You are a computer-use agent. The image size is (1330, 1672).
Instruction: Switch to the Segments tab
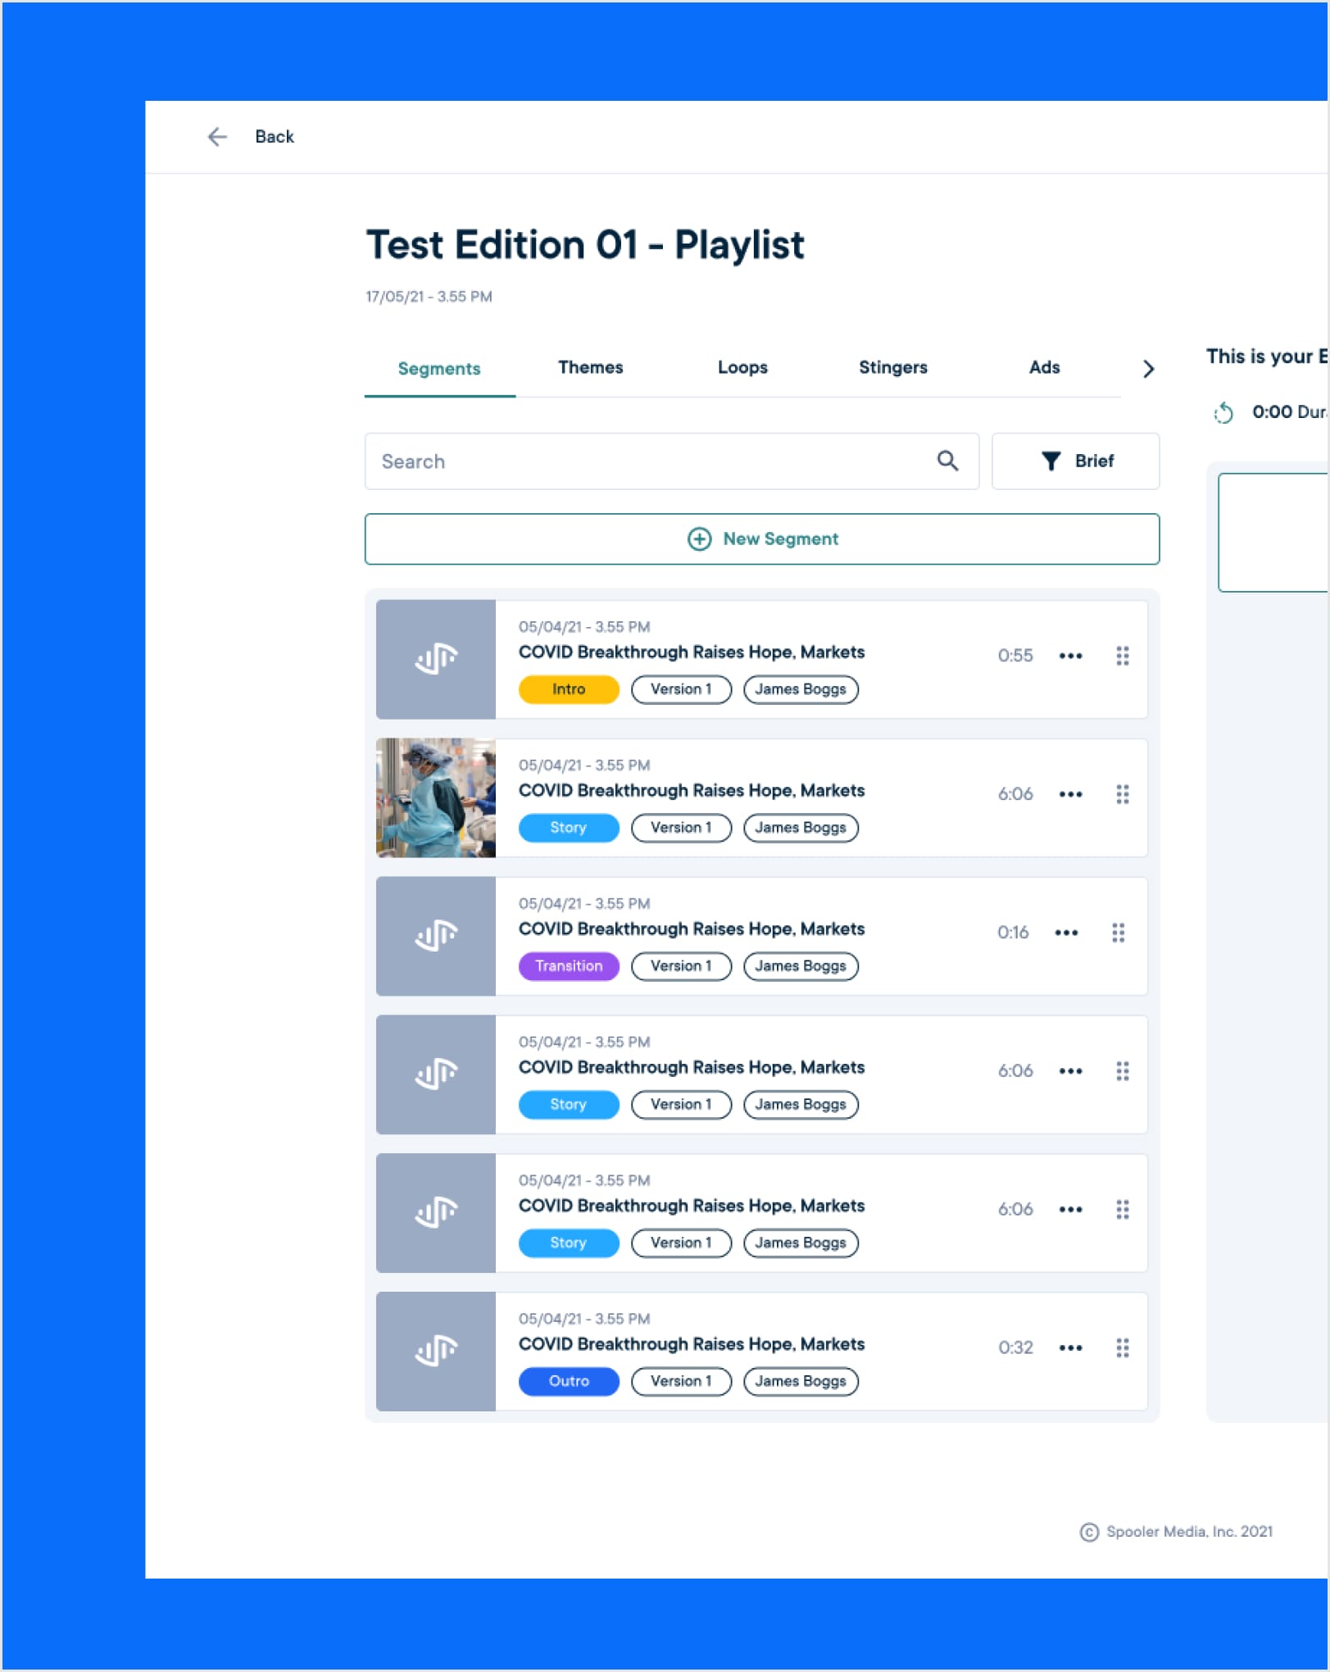pos(439,369)
